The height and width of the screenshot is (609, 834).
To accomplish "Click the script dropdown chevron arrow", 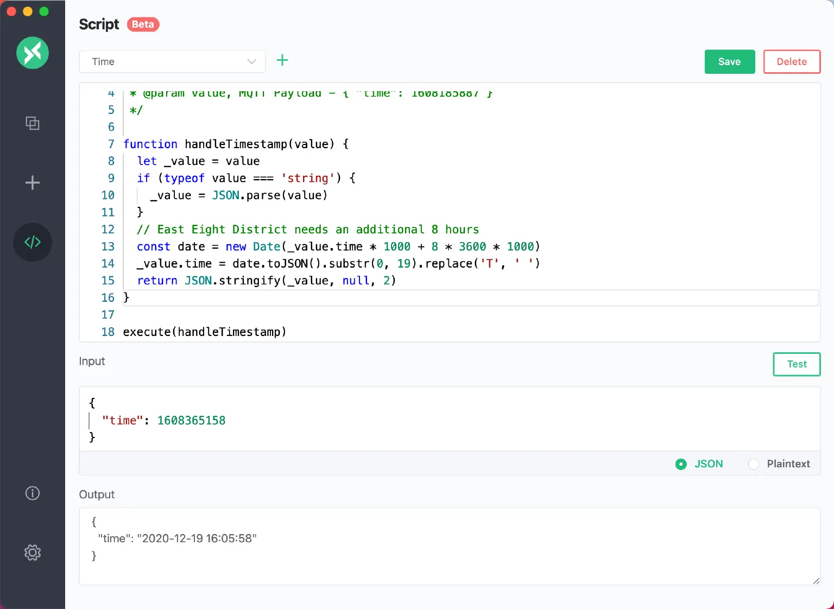I will 251,62.
